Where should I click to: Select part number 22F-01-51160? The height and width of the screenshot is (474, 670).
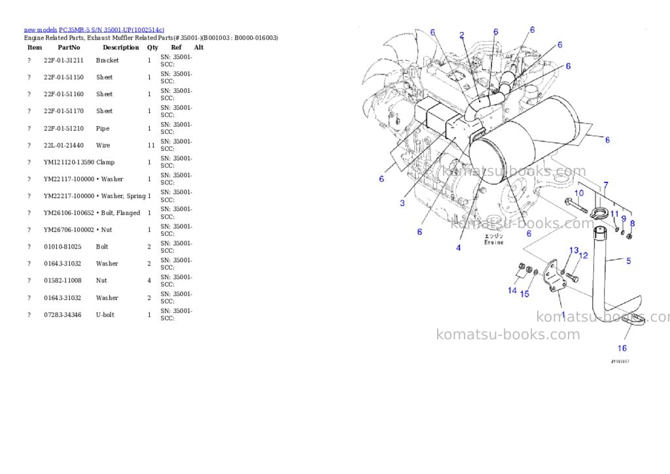(63, 94)
